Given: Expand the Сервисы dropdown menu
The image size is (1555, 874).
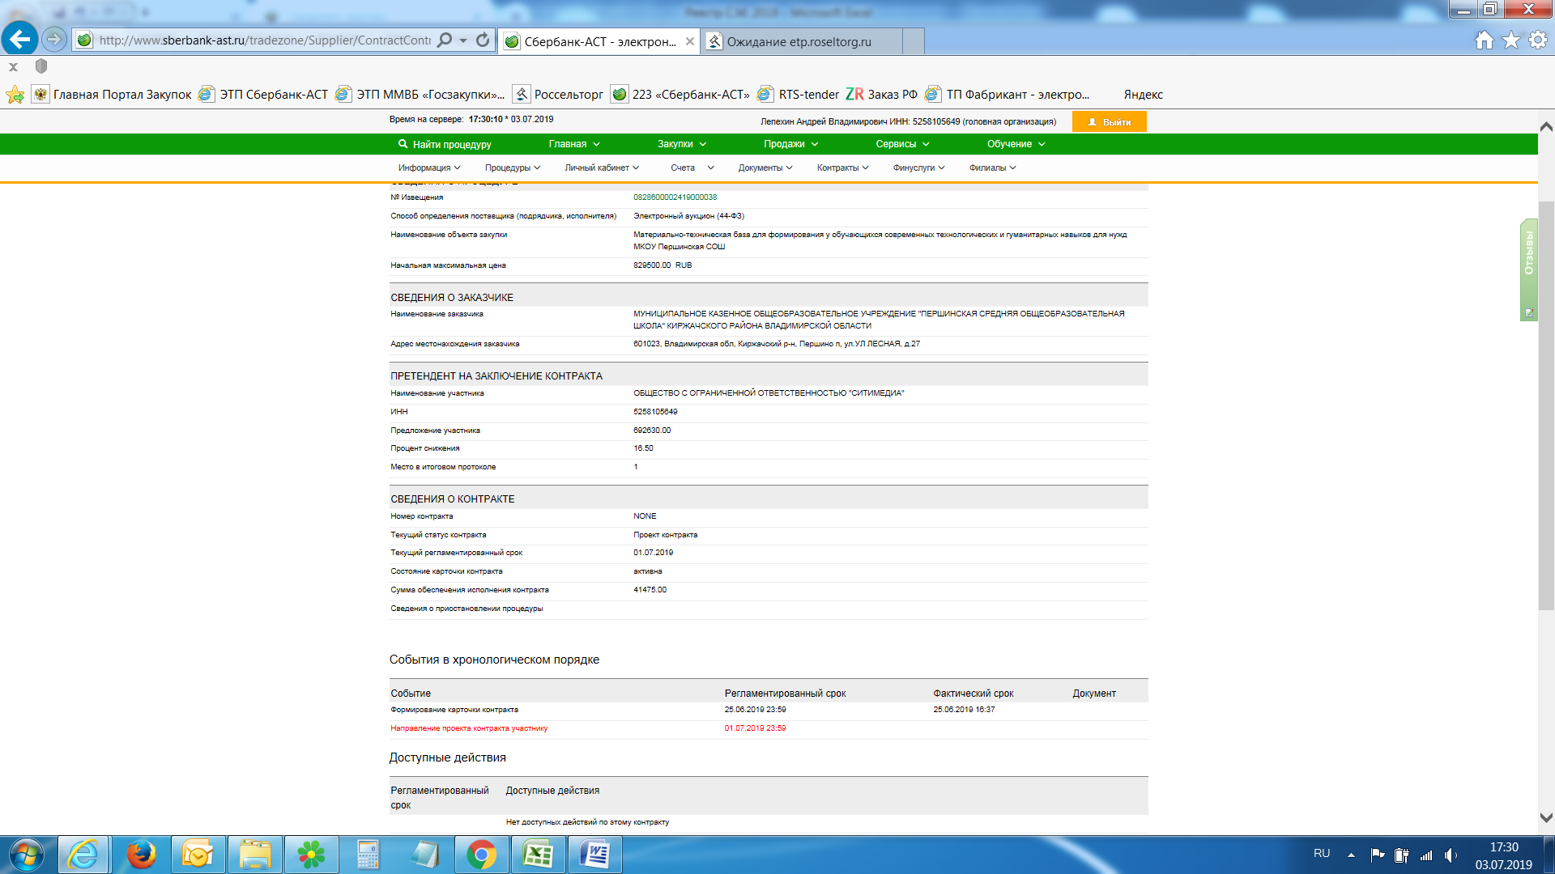Looking at the screenshot, I should coord(901,144).
